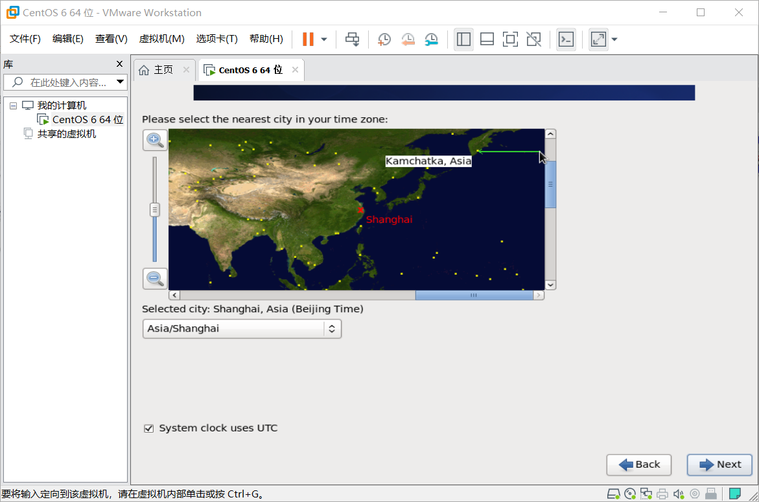Switch to Unity mode icon
This screenshot has width=759, height=502.
click(533, 39)
